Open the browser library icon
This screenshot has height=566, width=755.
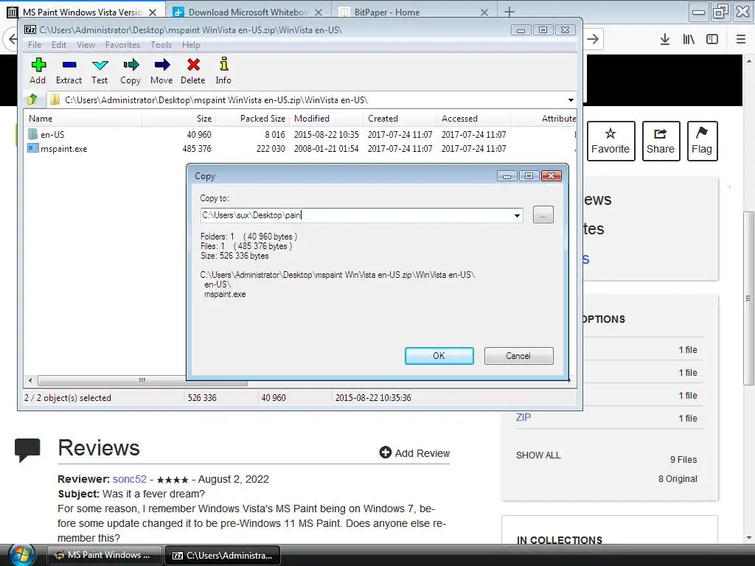pos(689,39)
